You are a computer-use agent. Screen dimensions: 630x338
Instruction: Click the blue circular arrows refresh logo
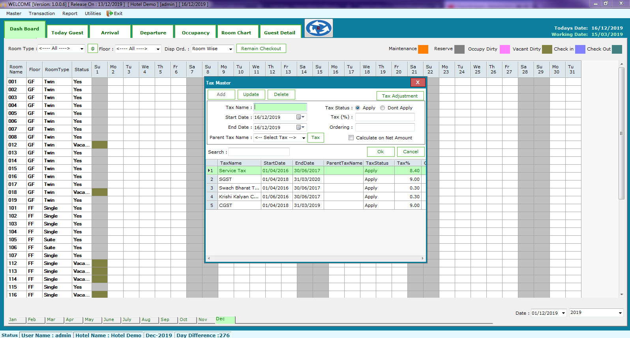tap(319, 28)
